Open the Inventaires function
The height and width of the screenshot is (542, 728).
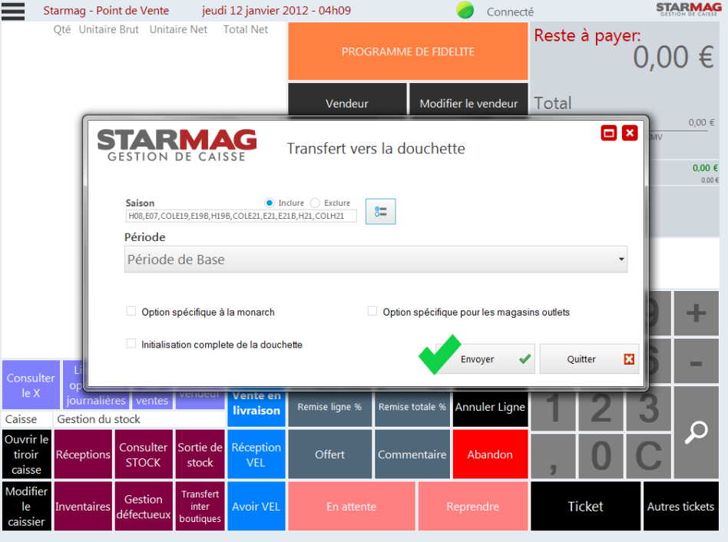coord(83,506)
